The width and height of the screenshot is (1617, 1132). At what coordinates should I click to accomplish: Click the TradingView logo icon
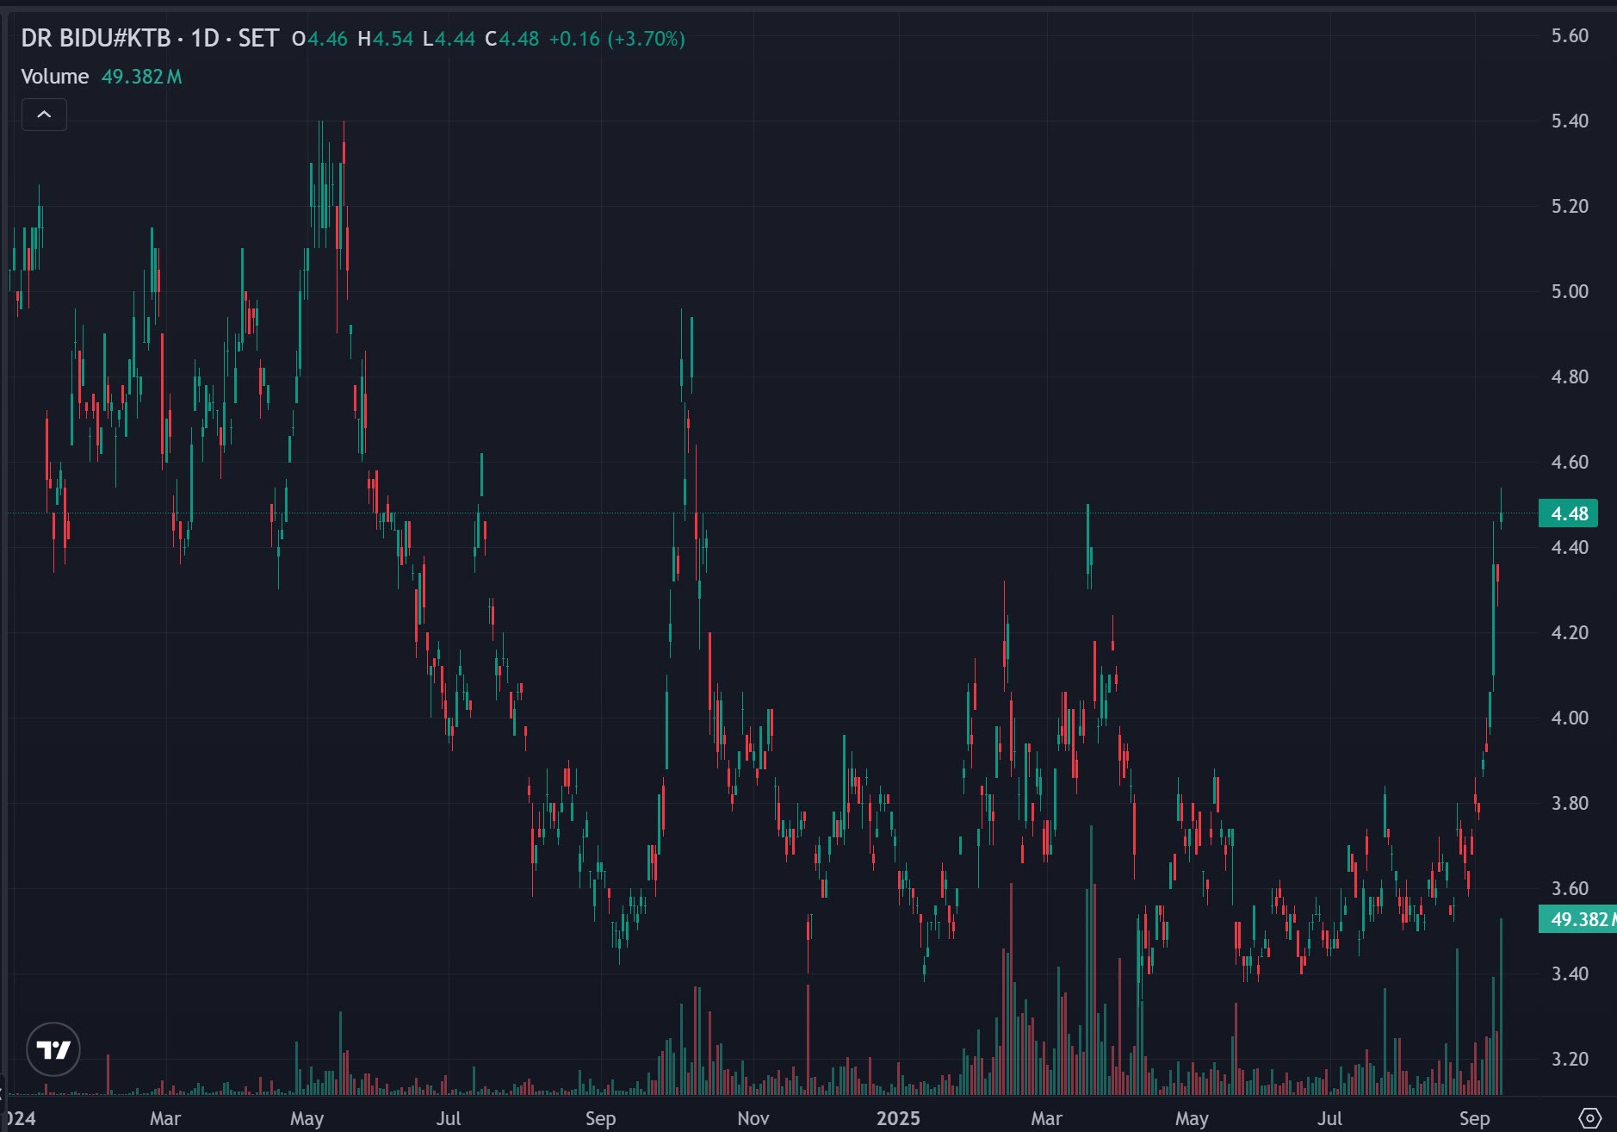[53, 1049]
